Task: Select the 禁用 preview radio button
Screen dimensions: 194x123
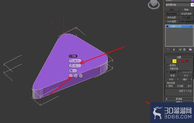Action: 167,86
